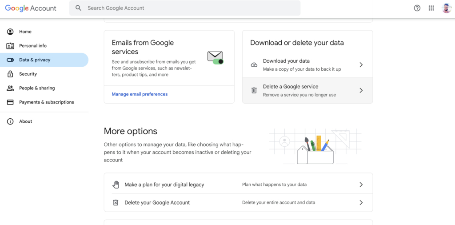The width and height of the screenshot is (455, 225).
Task: Expand Delete your Google Account chevron
Action: pos(361,203)
